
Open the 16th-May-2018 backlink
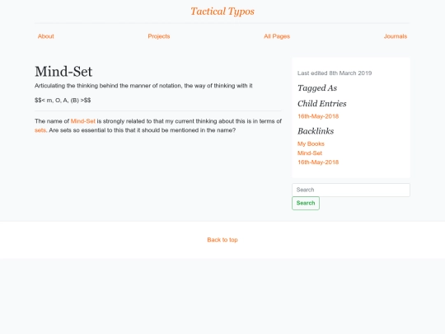tap(318, 162)
